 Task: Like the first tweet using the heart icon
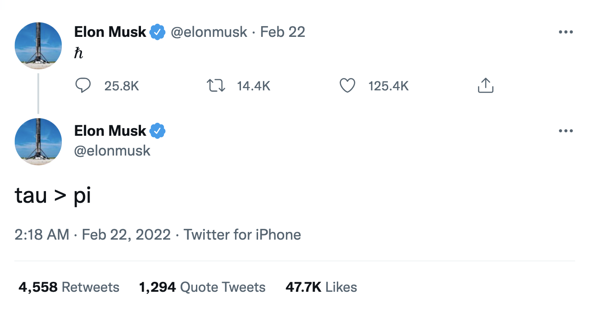tap(347, 85)
